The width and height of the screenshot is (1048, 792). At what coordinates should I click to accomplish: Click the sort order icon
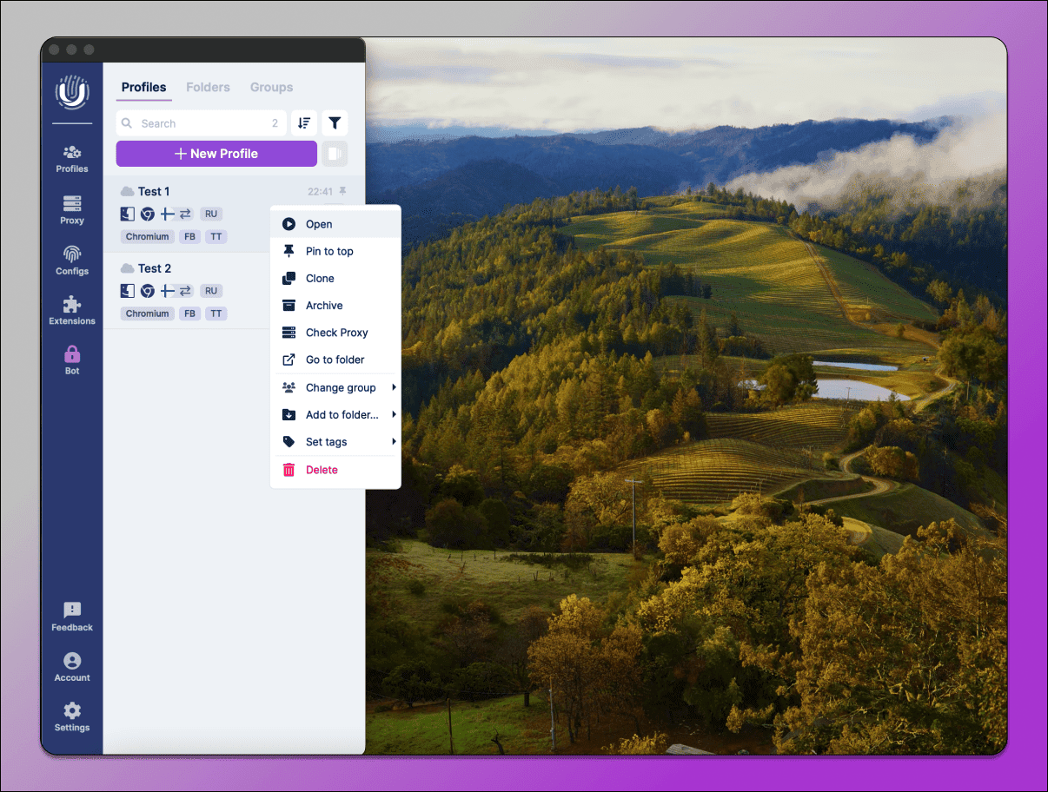click(304, 123)
